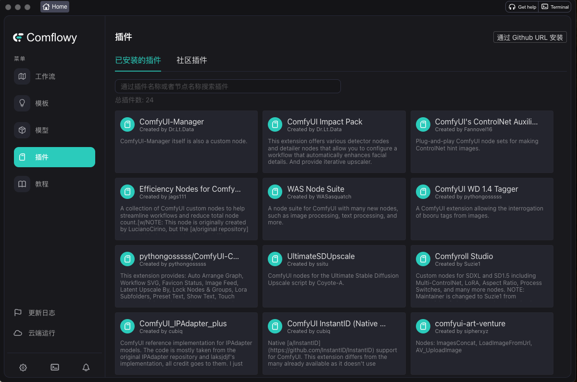Screen dimensions: 577x382
Task: Click the Comflowy brand name
Action: coord(52,37)
